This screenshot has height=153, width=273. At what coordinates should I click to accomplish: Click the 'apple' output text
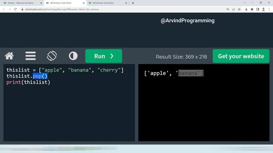(158, 73)
